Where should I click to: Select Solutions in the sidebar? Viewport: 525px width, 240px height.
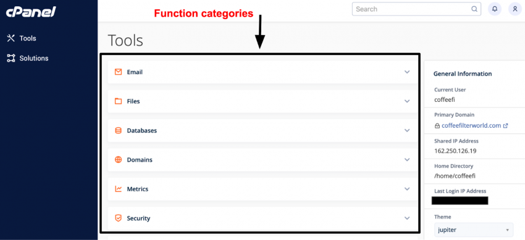(28, 58)
